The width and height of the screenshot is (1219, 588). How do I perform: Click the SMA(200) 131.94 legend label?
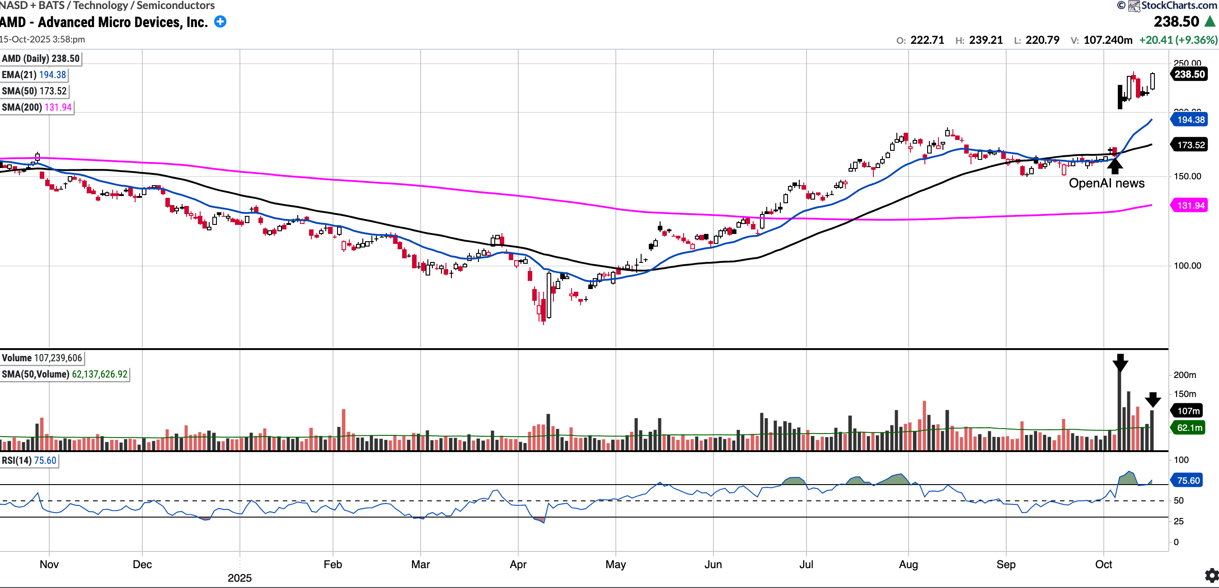pos(37,107)
